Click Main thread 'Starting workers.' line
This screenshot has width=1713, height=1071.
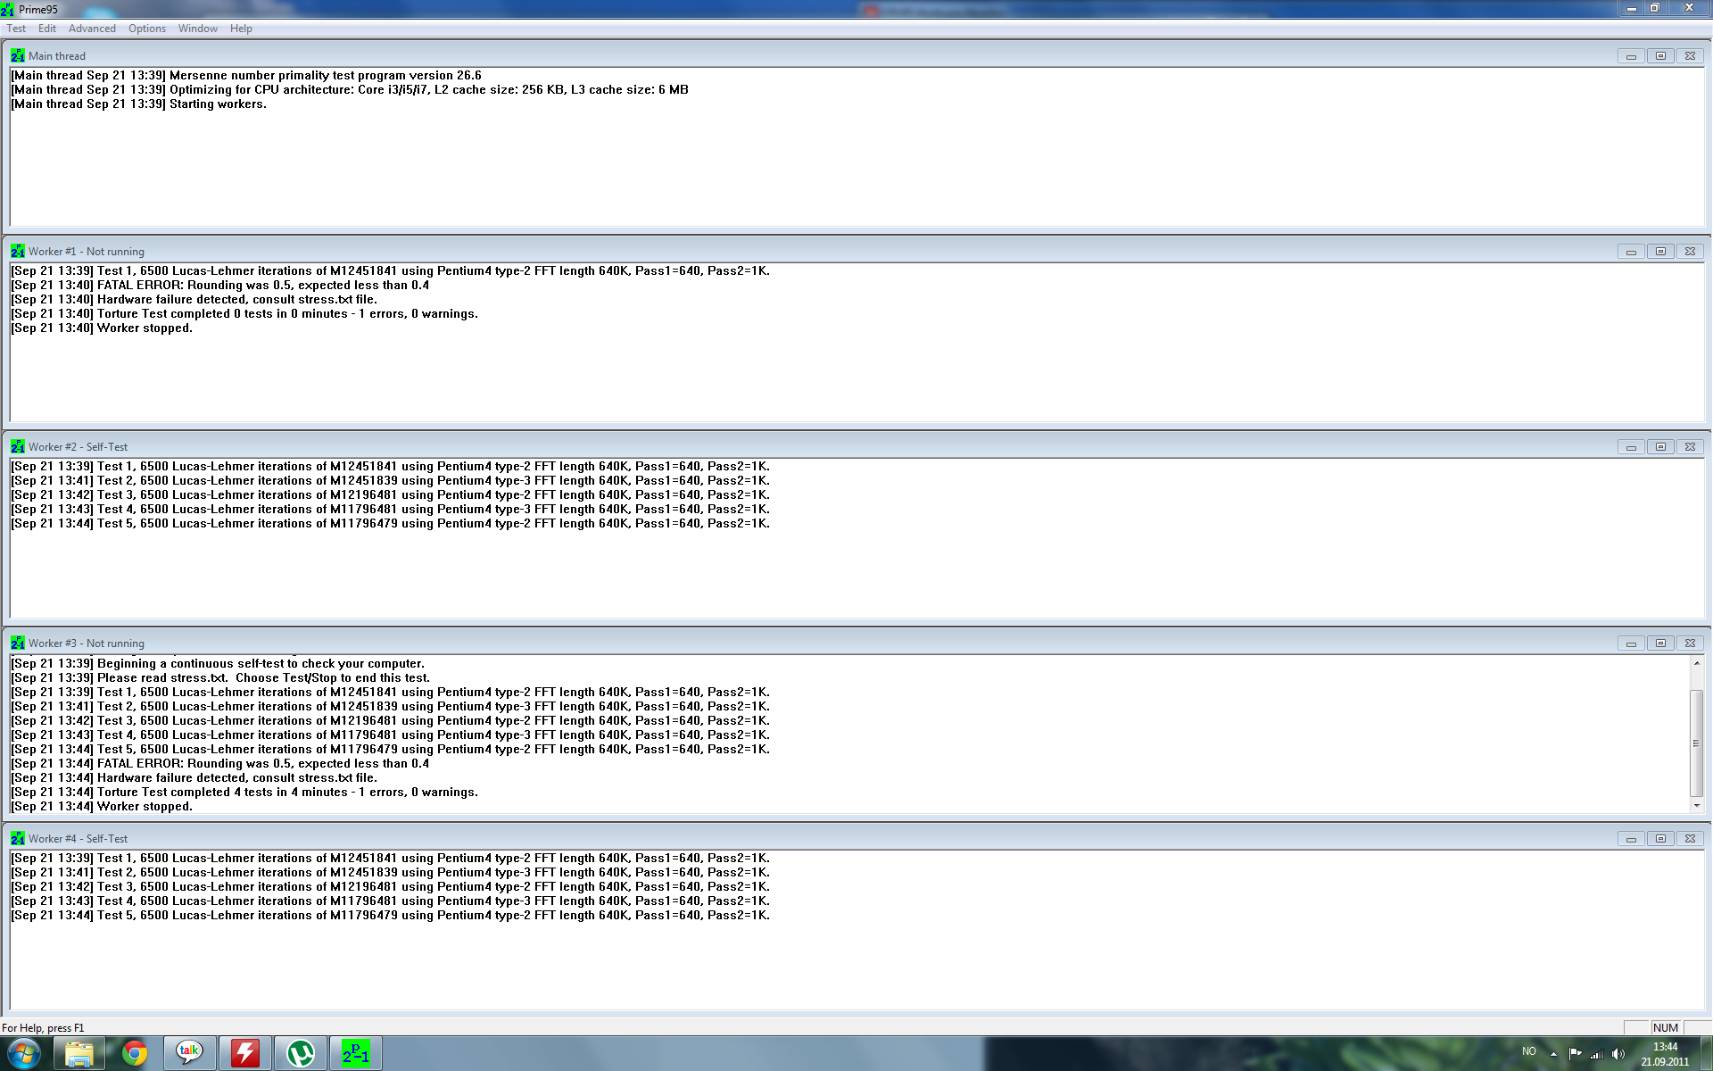139,104
